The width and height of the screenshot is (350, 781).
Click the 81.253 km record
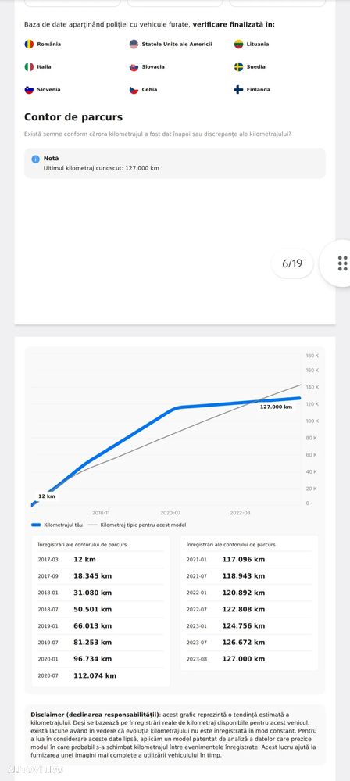point(100,643)
